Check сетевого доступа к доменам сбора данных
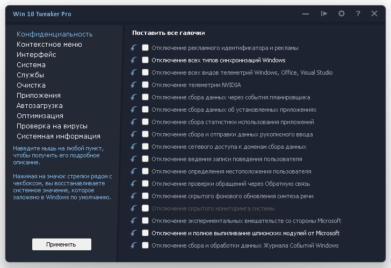The image size is (391, 268). 145,146
